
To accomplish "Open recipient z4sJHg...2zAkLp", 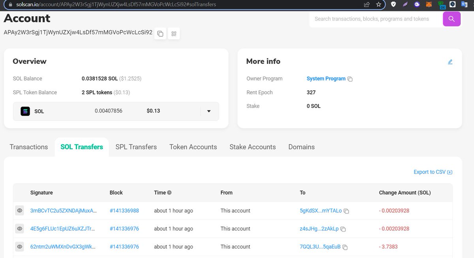I will click(x=319, y=229).
